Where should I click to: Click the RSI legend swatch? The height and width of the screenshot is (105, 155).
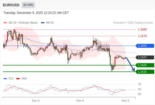pos(5,79)
